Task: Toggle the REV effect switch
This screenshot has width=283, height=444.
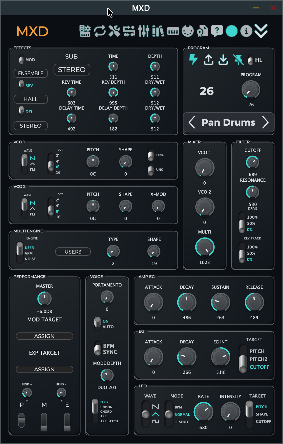Action: pos(21,85)
